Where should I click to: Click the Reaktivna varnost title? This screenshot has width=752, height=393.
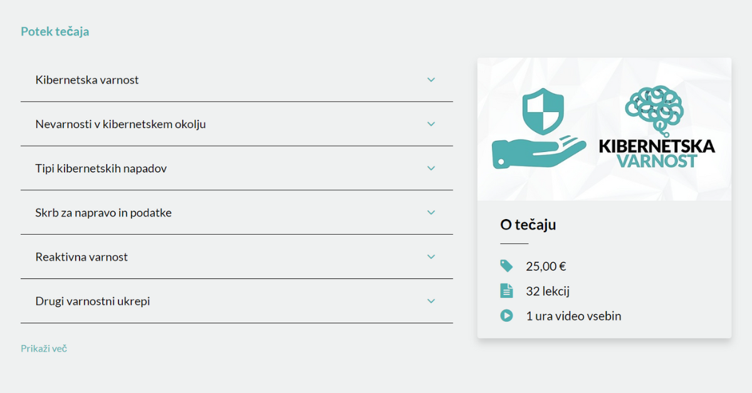[x=81, y=257]
